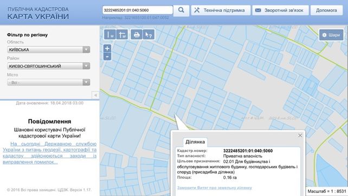348x196 pixels.
Task: Open the Область dropdown showing КИЇВСЬКА
Action: point(48,49)
